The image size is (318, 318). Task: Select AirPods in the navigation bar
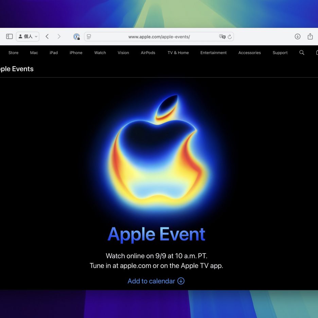click(148, 53)
